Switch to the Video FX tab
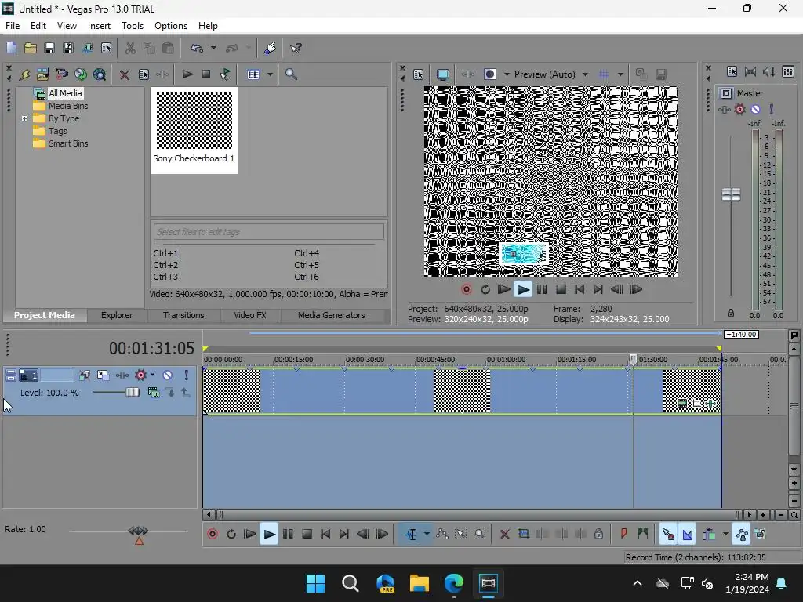803x602 pixels. (x=250, y=315)
